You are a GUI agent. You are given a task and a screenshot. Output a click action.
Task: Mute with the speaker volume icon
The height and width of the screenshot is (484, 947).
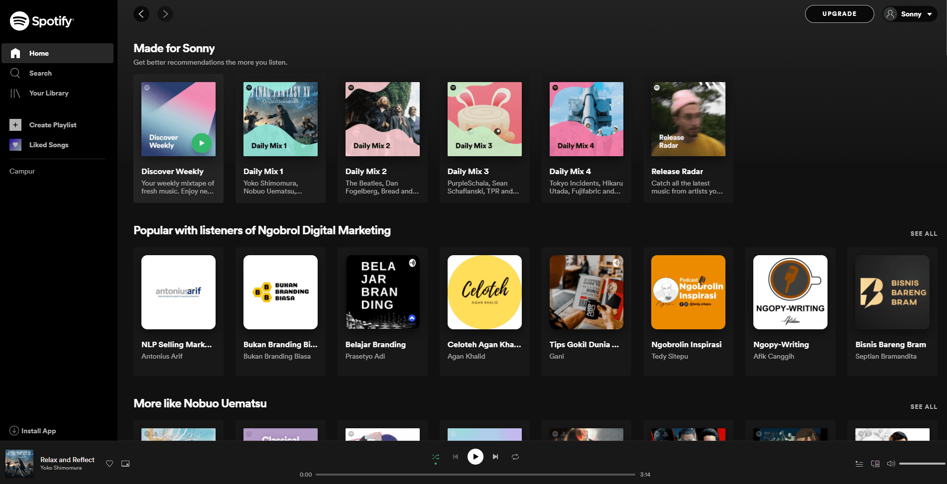(x=891, y=464)
